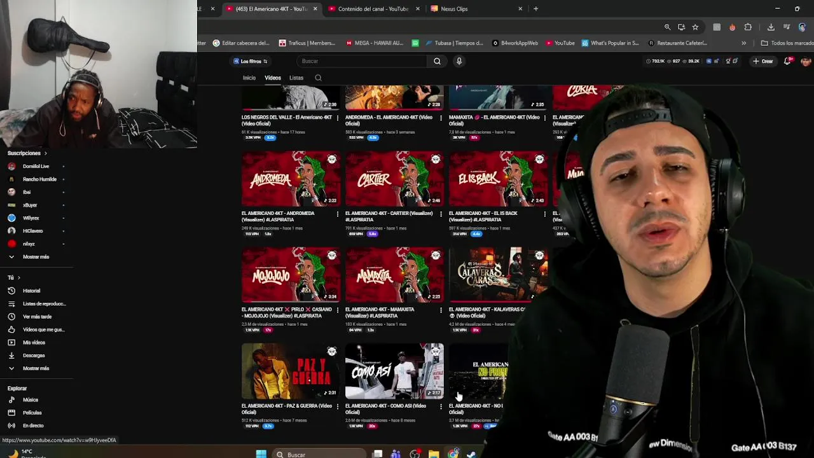Screen dimensions: 814x458
Task: Open the YouTube bookmark
Action: (560, 43)
